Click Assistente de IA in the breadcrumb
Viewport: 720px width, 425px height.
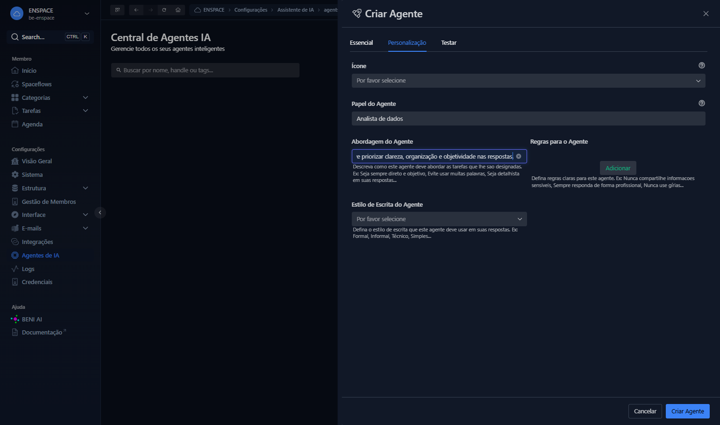pyautogui.click(x=296, y=10)
